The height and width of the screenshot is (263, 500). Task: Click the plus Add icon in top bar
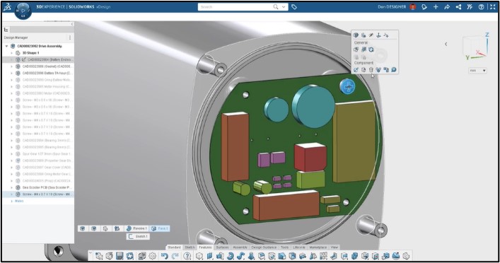(x=436, y=6)
